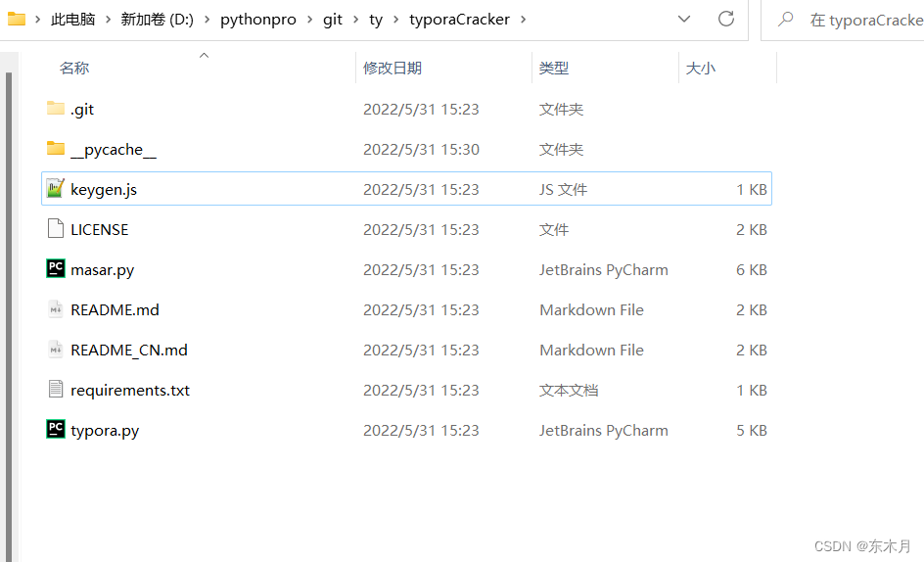The image size is (924, 562).
Task: Select the keygen.js file name
Action: pos(104,189)
